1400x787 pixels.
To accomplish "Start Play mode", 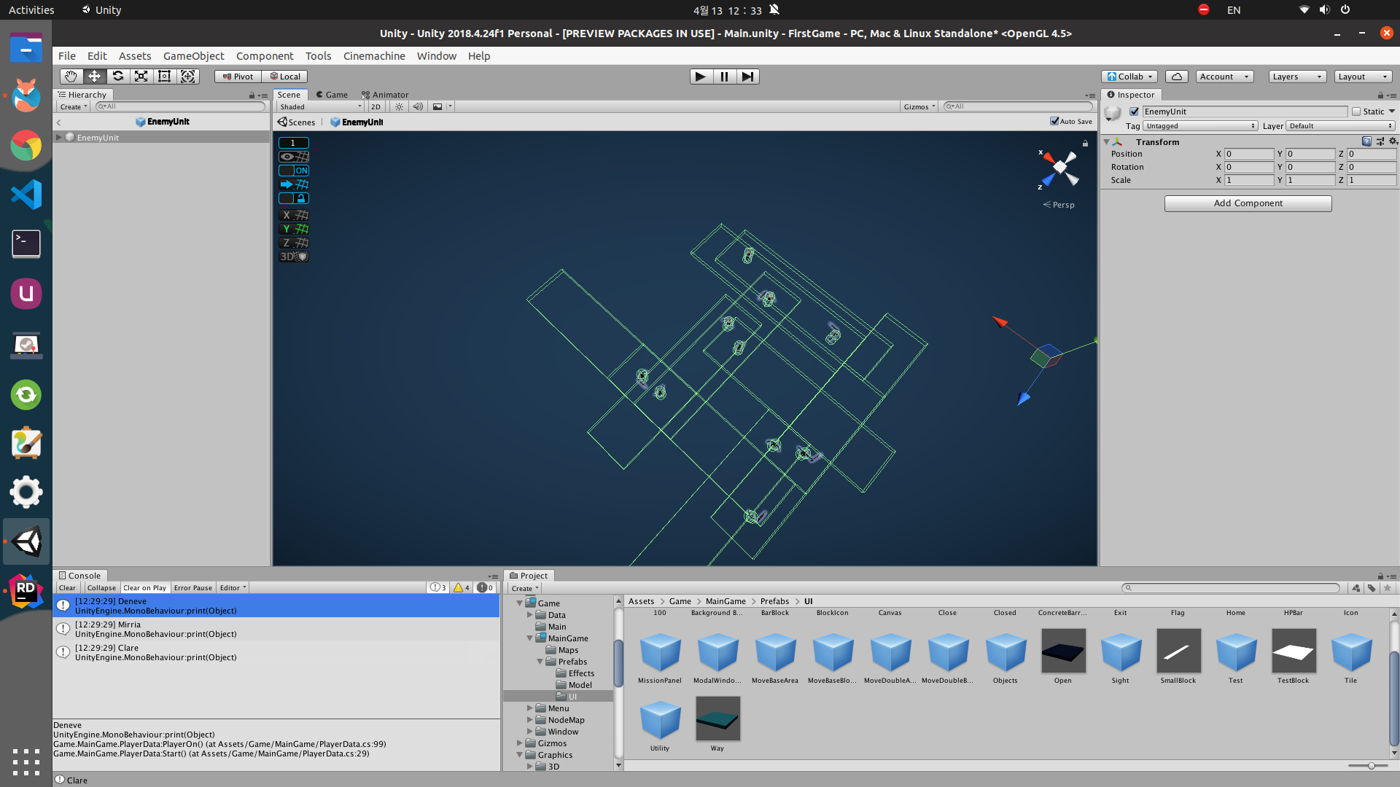I will tap(701, 77).
